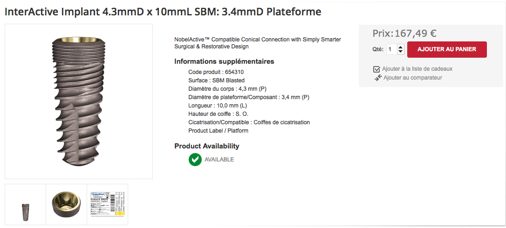Increase quantity with the up arrow
Viewport: 506px width, 228px height.
tap(401, 47)
